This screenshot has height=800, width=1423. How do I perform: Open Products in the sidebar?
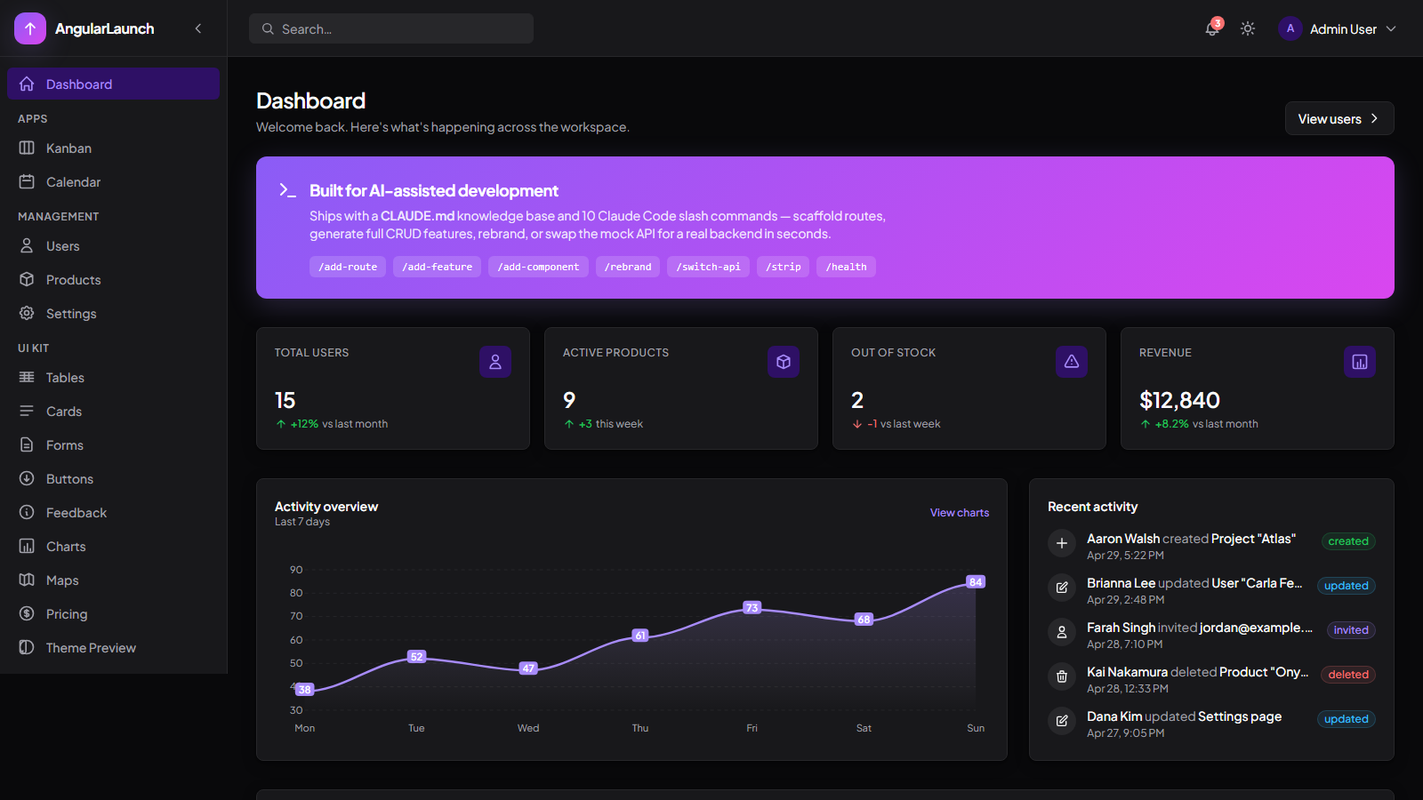[x=113, y=279]
